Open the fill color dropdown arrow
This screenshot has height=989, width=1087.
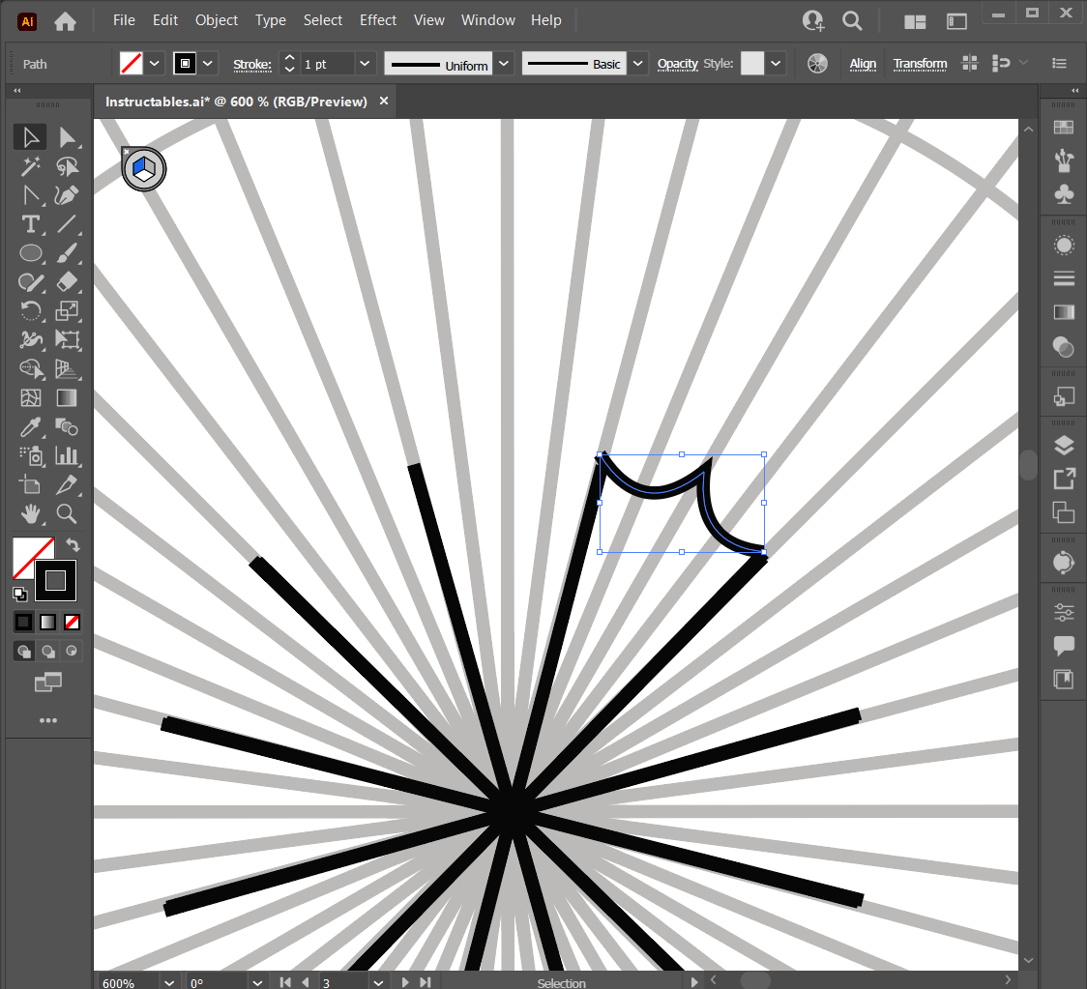tap(155, 64)
